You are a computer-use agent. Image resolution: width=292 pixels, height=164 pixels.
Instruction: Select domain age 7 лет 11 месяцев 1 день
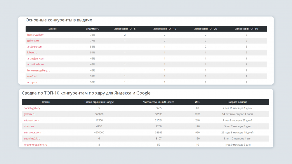click(x=237, y=108)
